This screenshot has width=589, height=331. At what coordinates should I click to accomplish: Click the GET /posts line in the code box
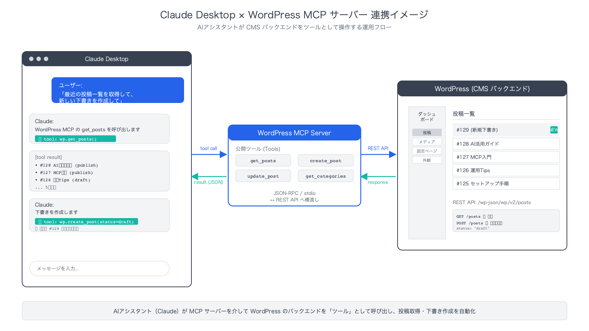pyautogui.click(x=475, y=217)
